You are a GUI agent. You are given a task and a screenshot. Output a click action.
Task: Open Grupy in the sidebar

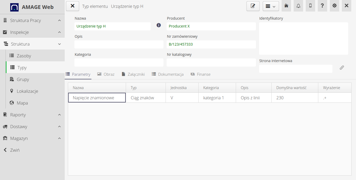tap(35, 79)
